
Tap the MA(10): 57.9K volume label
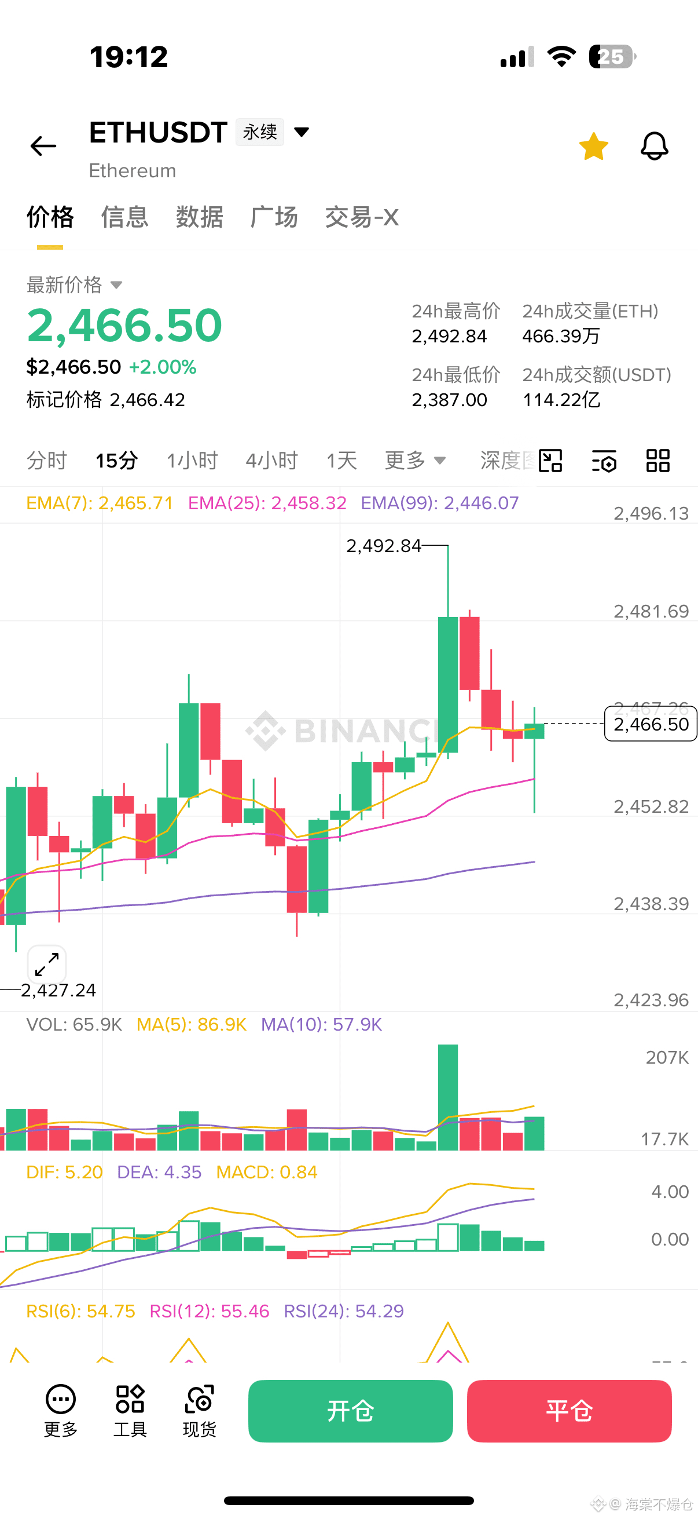coord(322,1024)
